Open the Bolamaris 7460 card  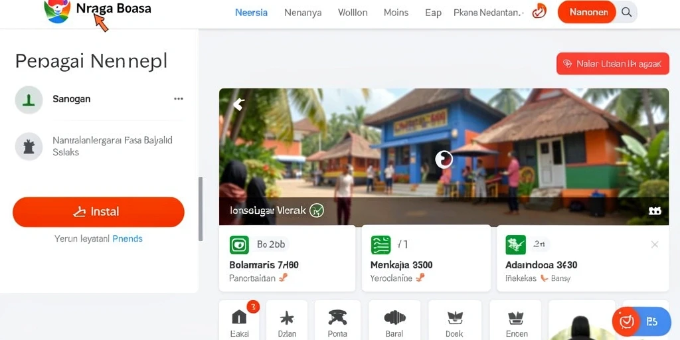click(x=287, y=258)
